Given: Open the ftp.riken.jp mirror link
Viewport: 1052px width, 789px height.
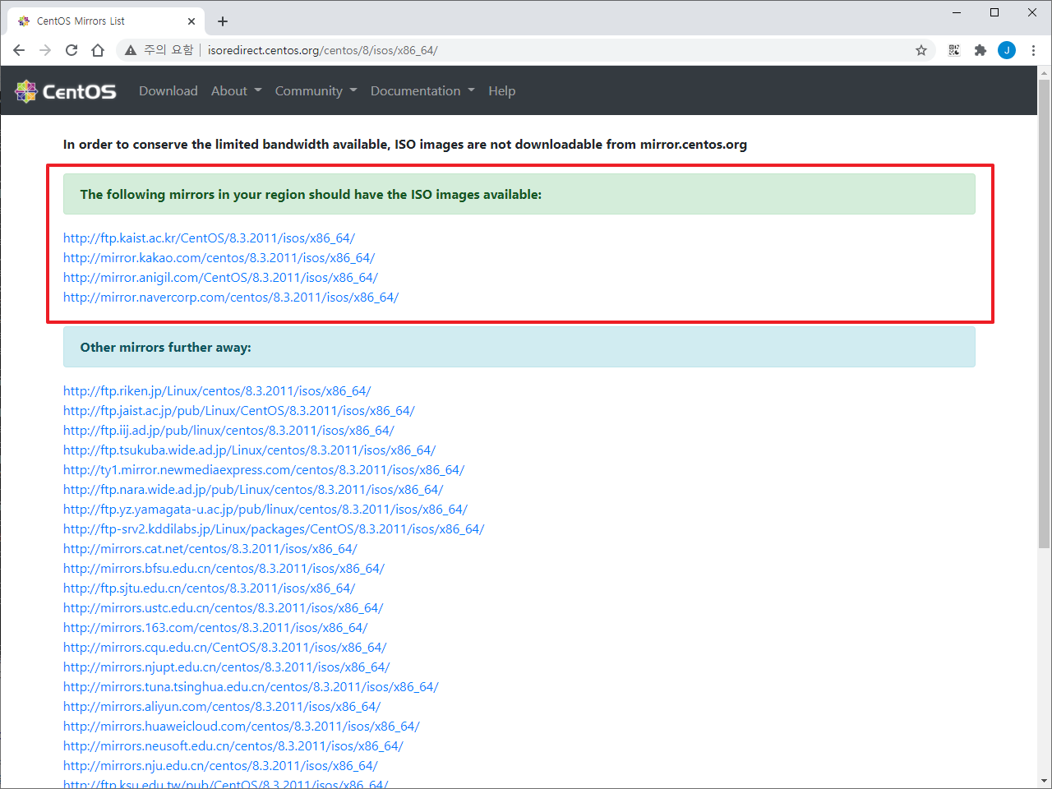Looking at the screenshot, I should point(217,391).
